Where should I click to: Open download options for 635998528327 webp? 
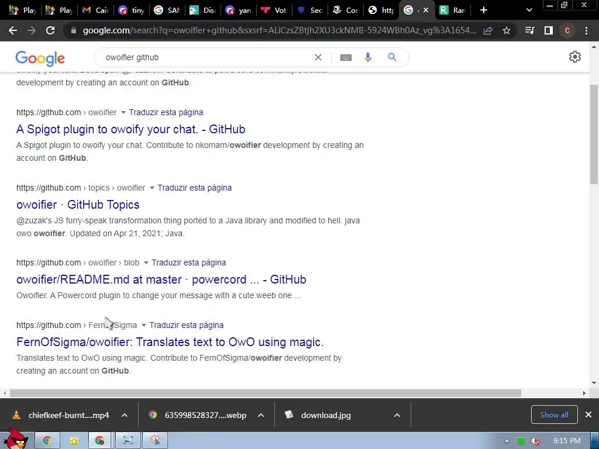point(261,415)
